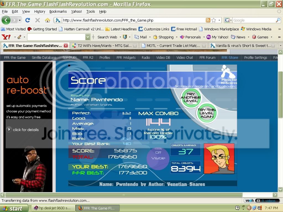The height and width of the screenshot is (212, 283).
Task: Click the Yahoo! logo in toolbar
Action: 6,37
